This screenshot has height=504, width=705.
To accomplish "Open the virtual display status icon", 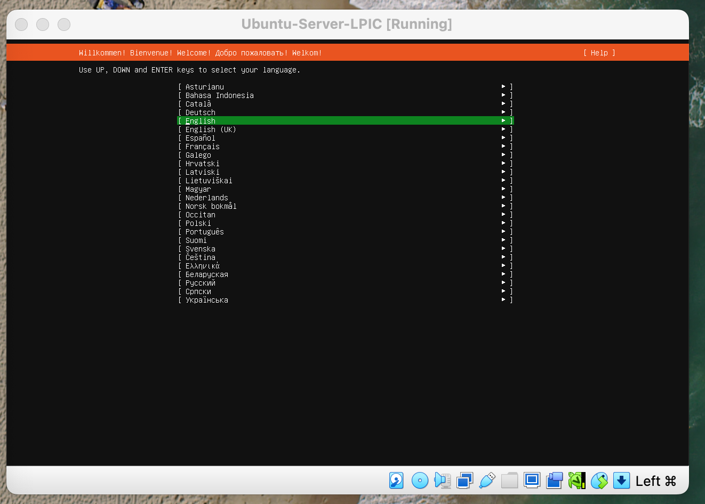I will 532,480.
